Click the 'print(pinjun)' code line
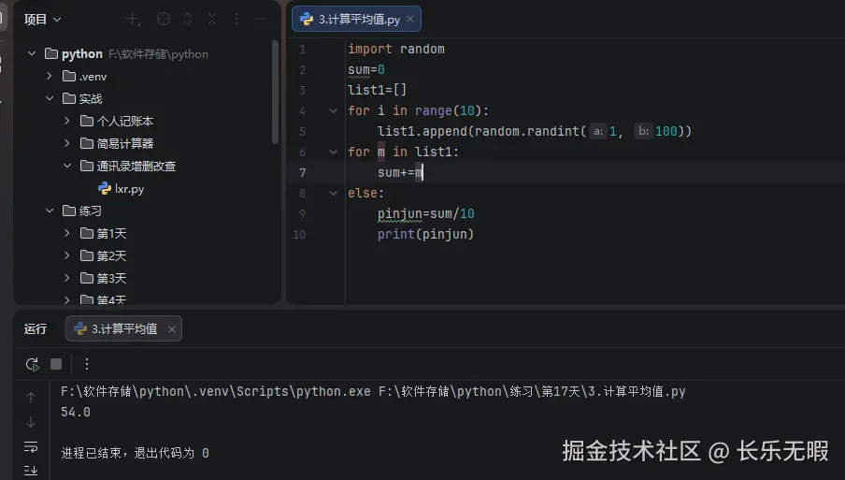Screen dimensions: 845x480 click(425, 234)
